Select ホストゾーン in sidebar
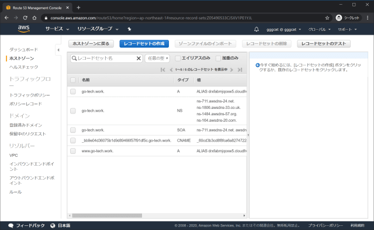374x230 pixels. click(x=22, y=59)
